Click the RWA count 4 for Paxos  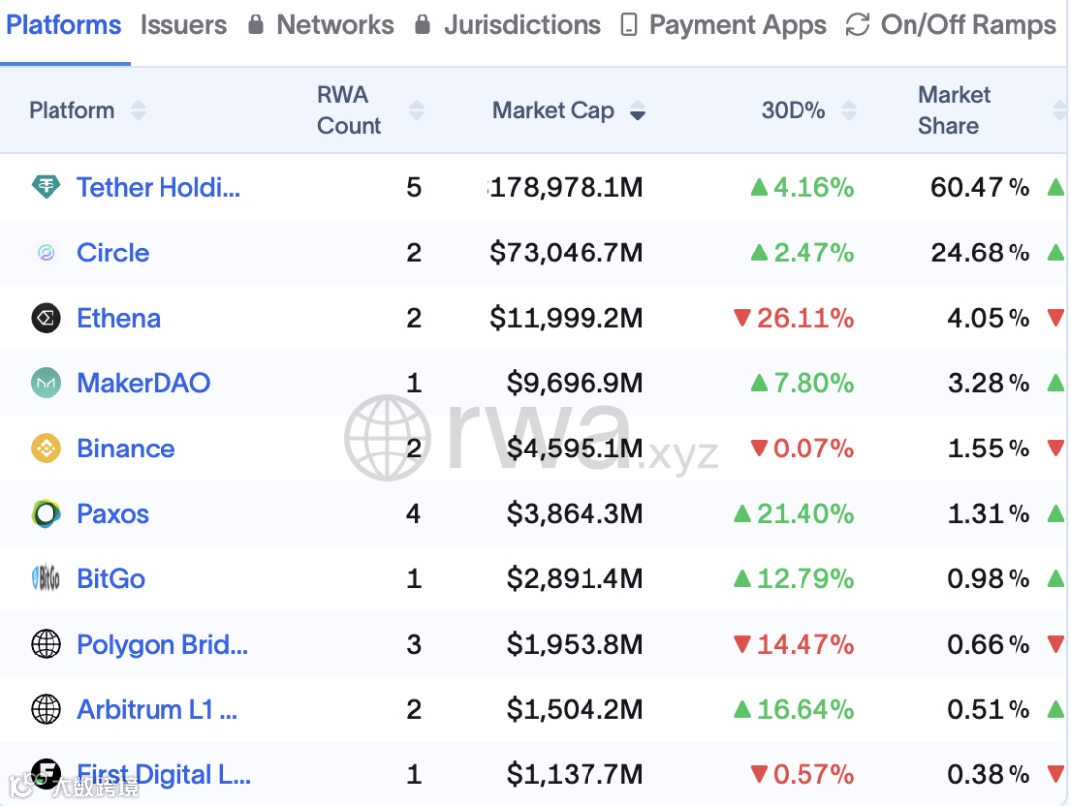(x=413, y=514)
